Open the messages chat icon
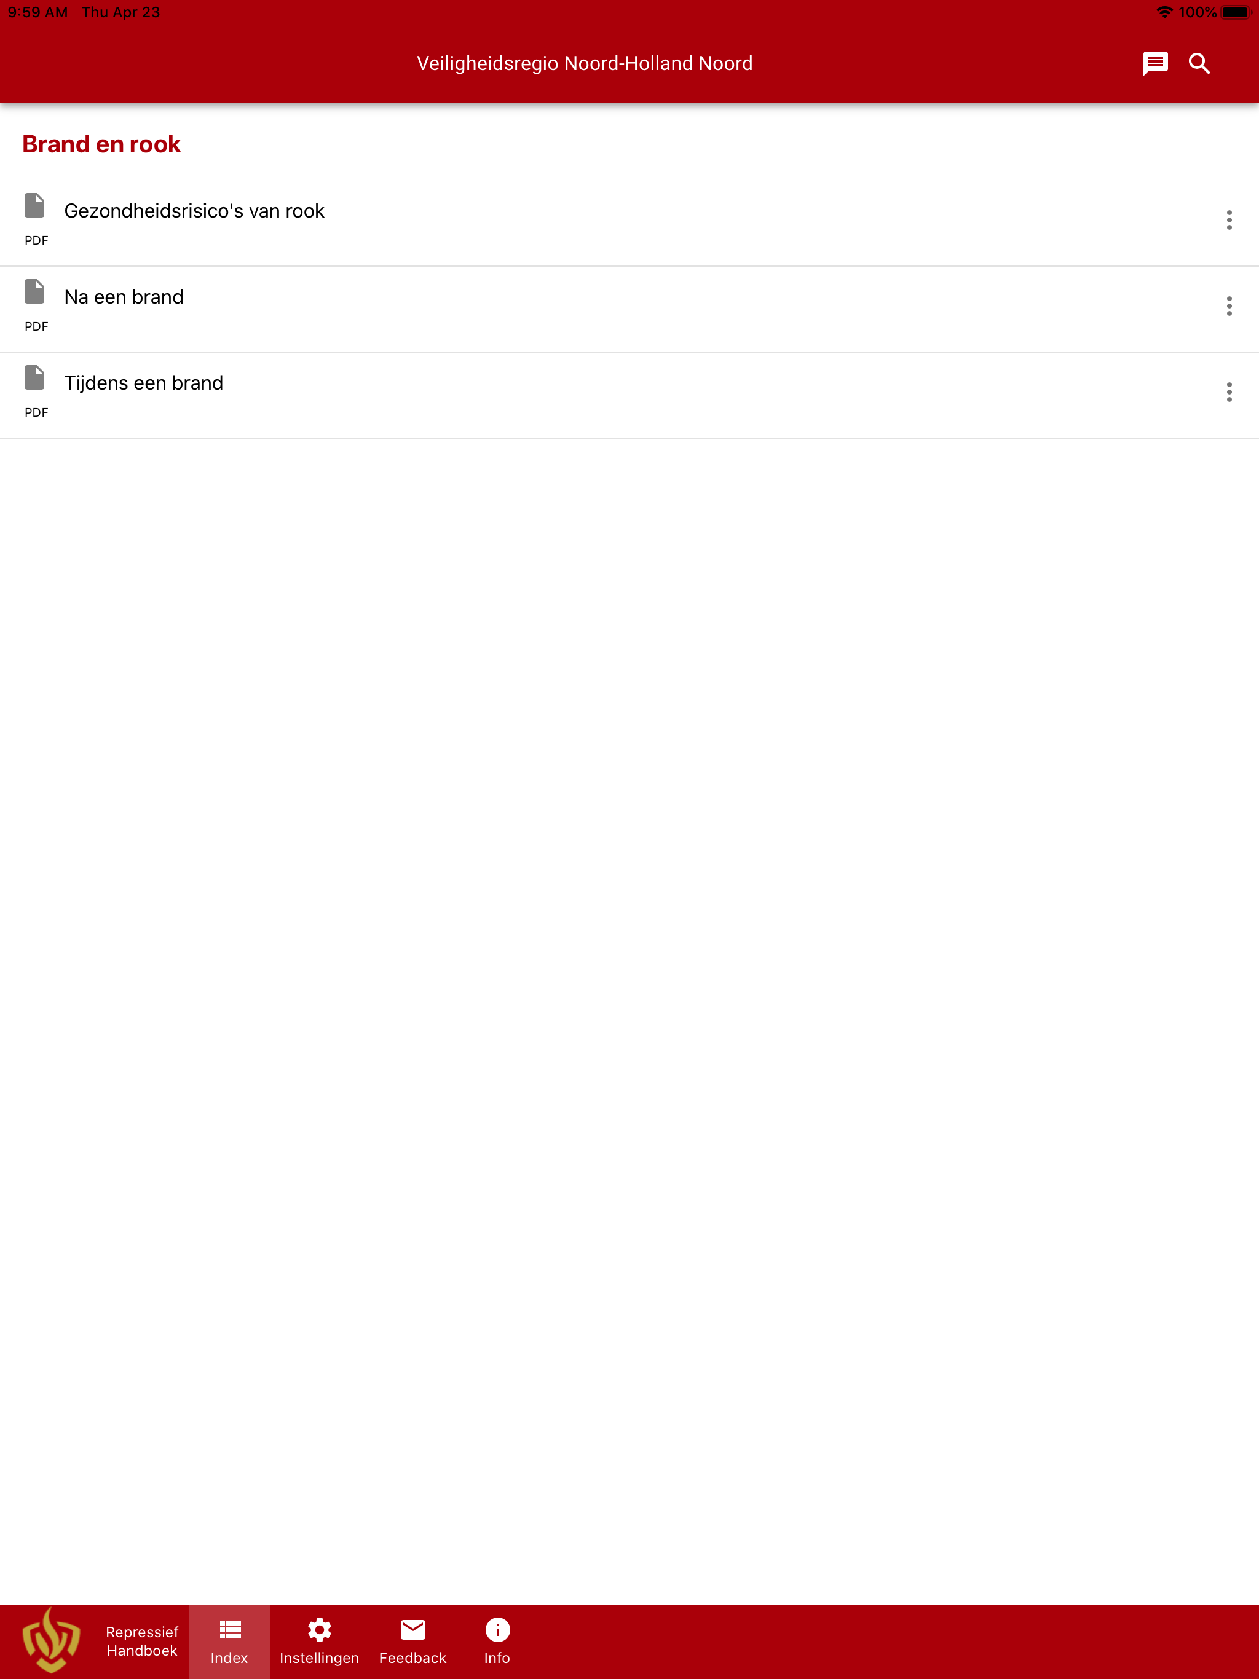This screenshot has height=1679, width=1259. click(1155, 63)
